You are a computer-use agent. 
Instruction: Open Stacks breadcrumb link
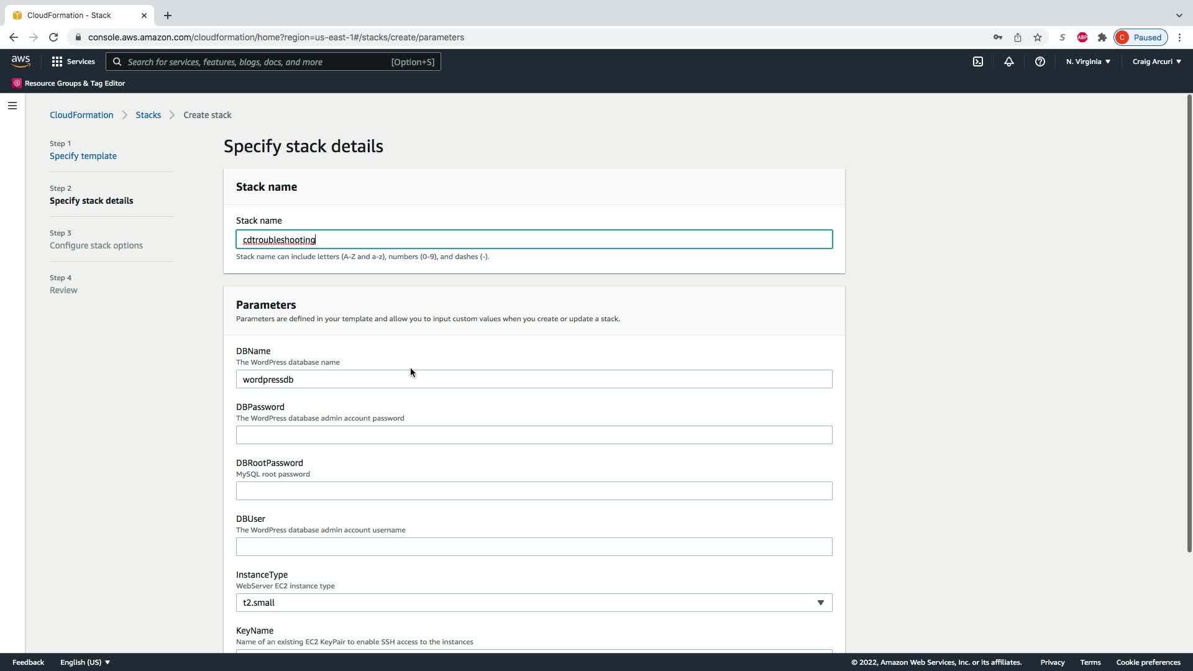(148, 115)
